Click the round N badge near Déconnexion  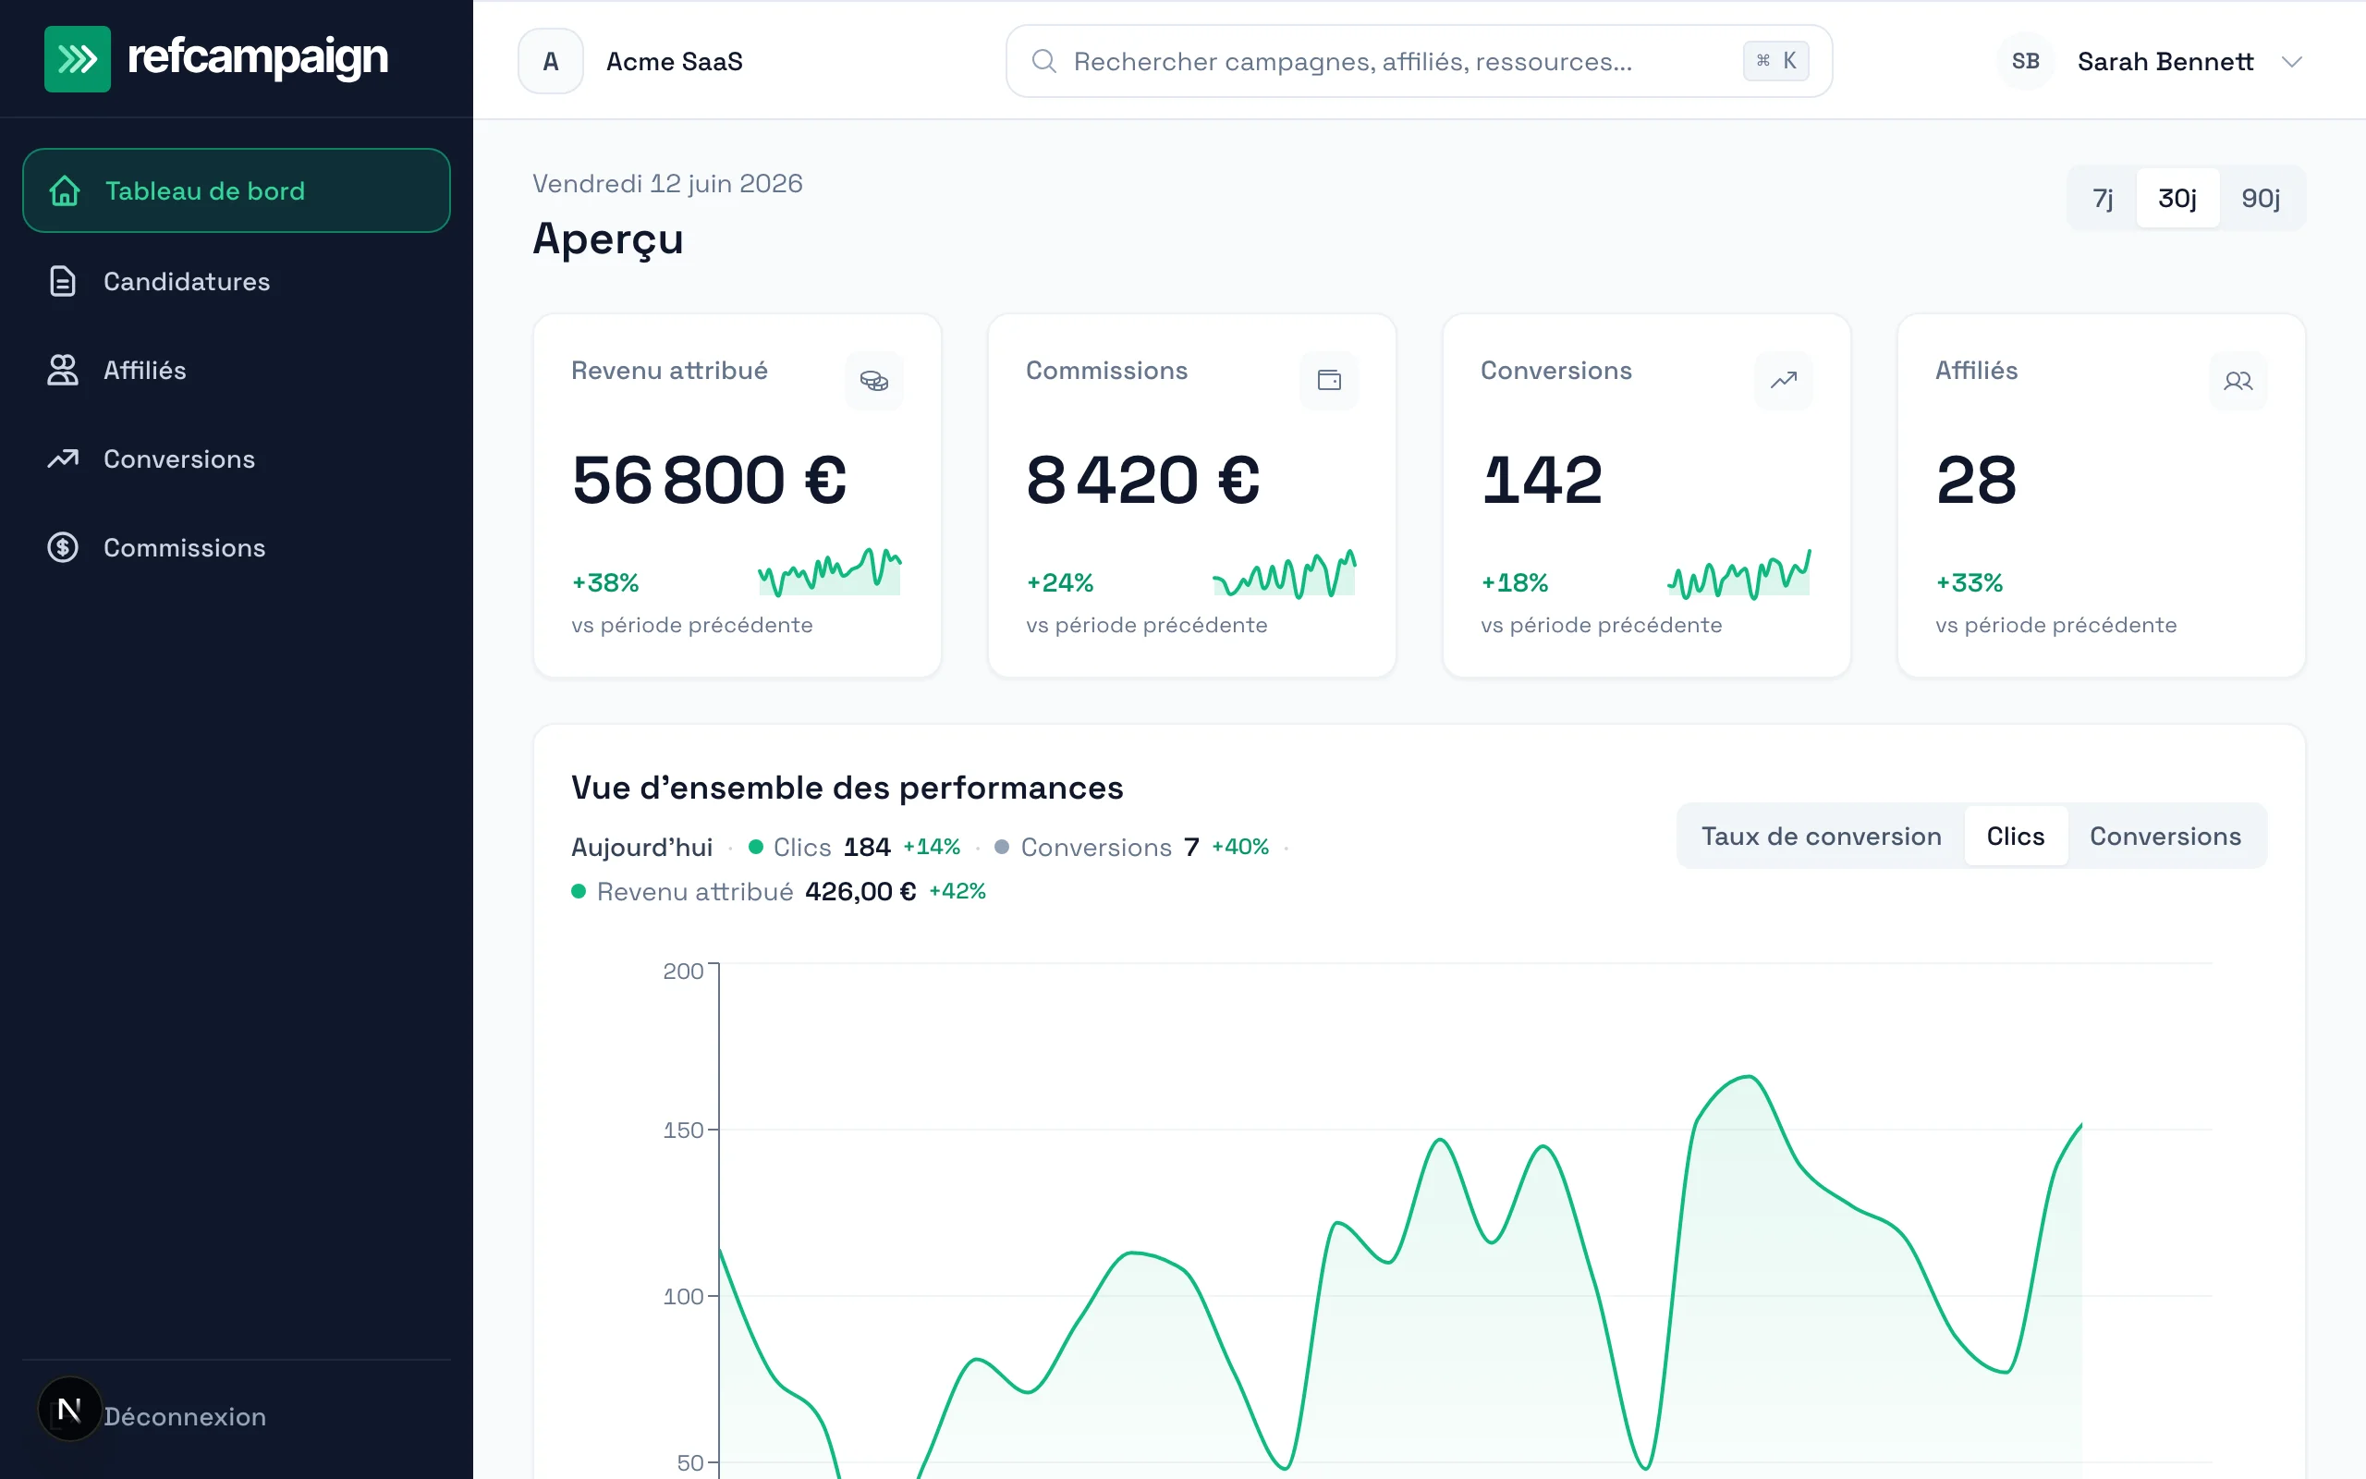click(x=68, y=1409)
